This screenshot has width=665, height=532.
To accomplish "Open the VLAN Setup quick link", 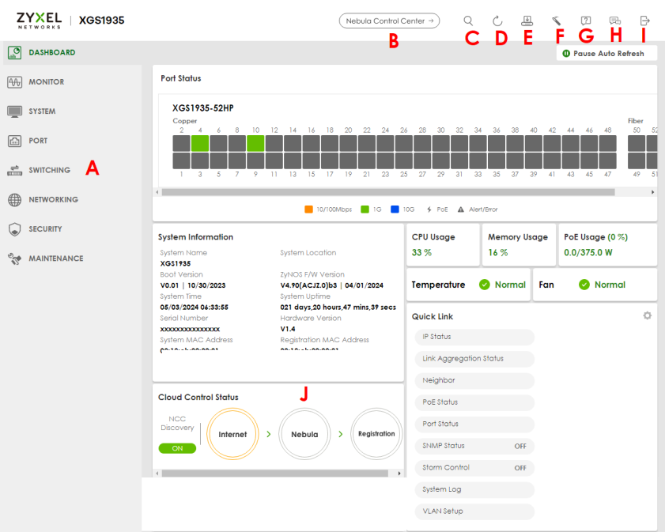I will click(x=474, y=511).
